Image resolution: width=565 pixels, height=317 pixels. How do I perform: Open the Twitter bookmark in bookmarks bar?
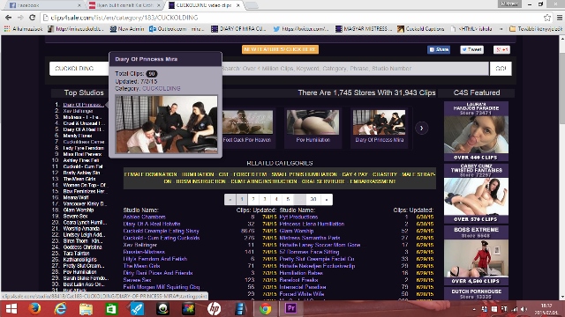tap(300, 29)
